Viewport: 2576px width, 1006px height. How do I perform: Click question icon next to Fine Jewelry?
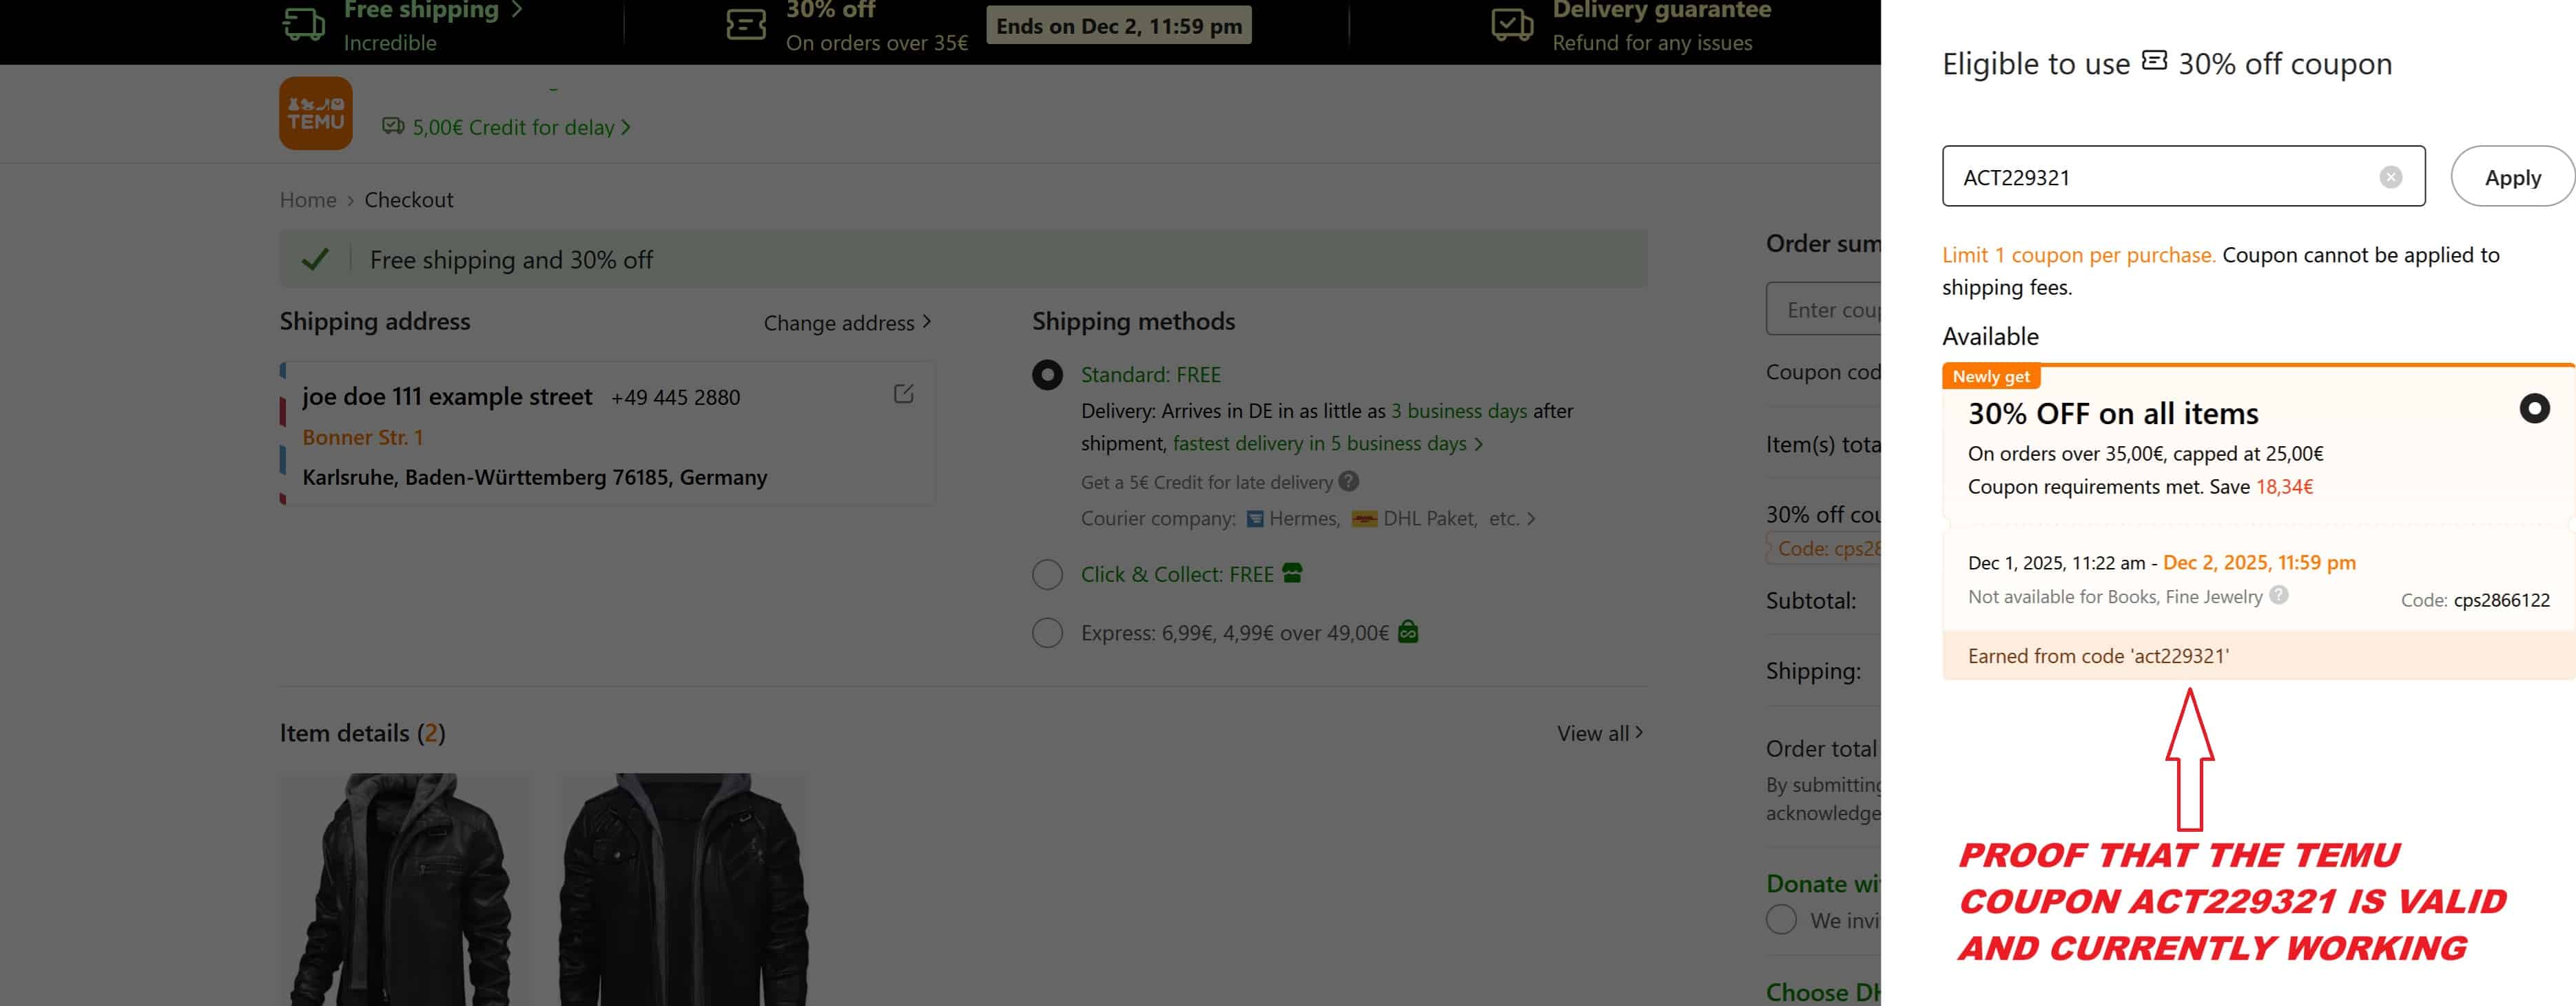tap(2278, 596)
